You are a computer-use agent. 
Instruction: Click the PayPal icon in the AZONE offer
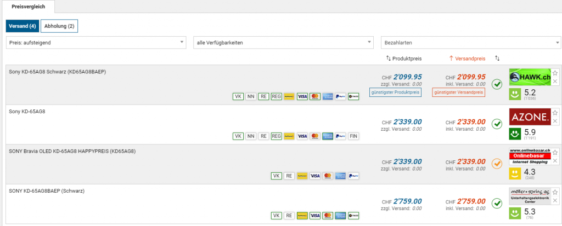pos(340,136)
